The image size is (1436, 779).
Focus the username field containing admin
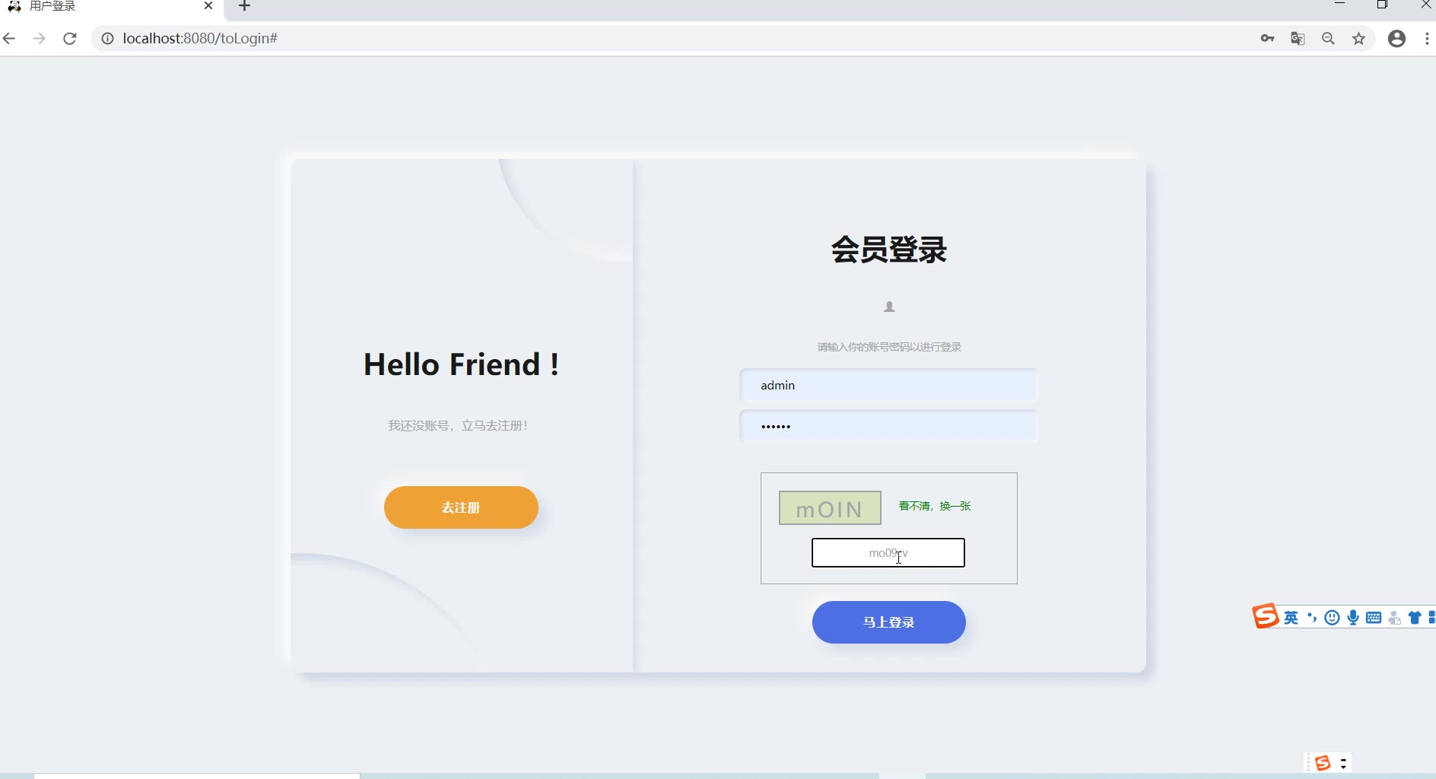[888, 386]
